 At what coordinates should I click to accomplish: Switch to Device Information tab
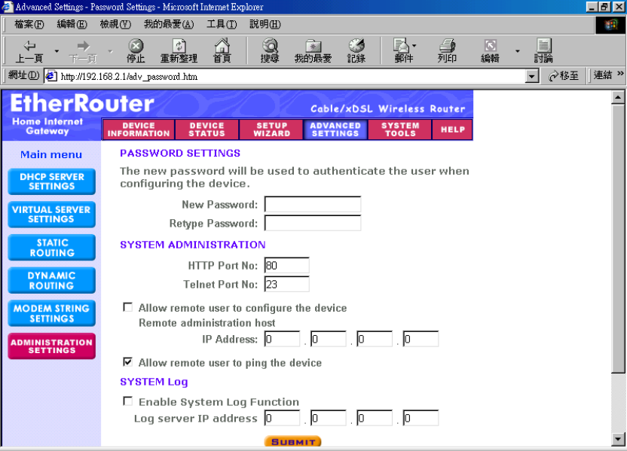pyautogui.click(x=139, y=130)
